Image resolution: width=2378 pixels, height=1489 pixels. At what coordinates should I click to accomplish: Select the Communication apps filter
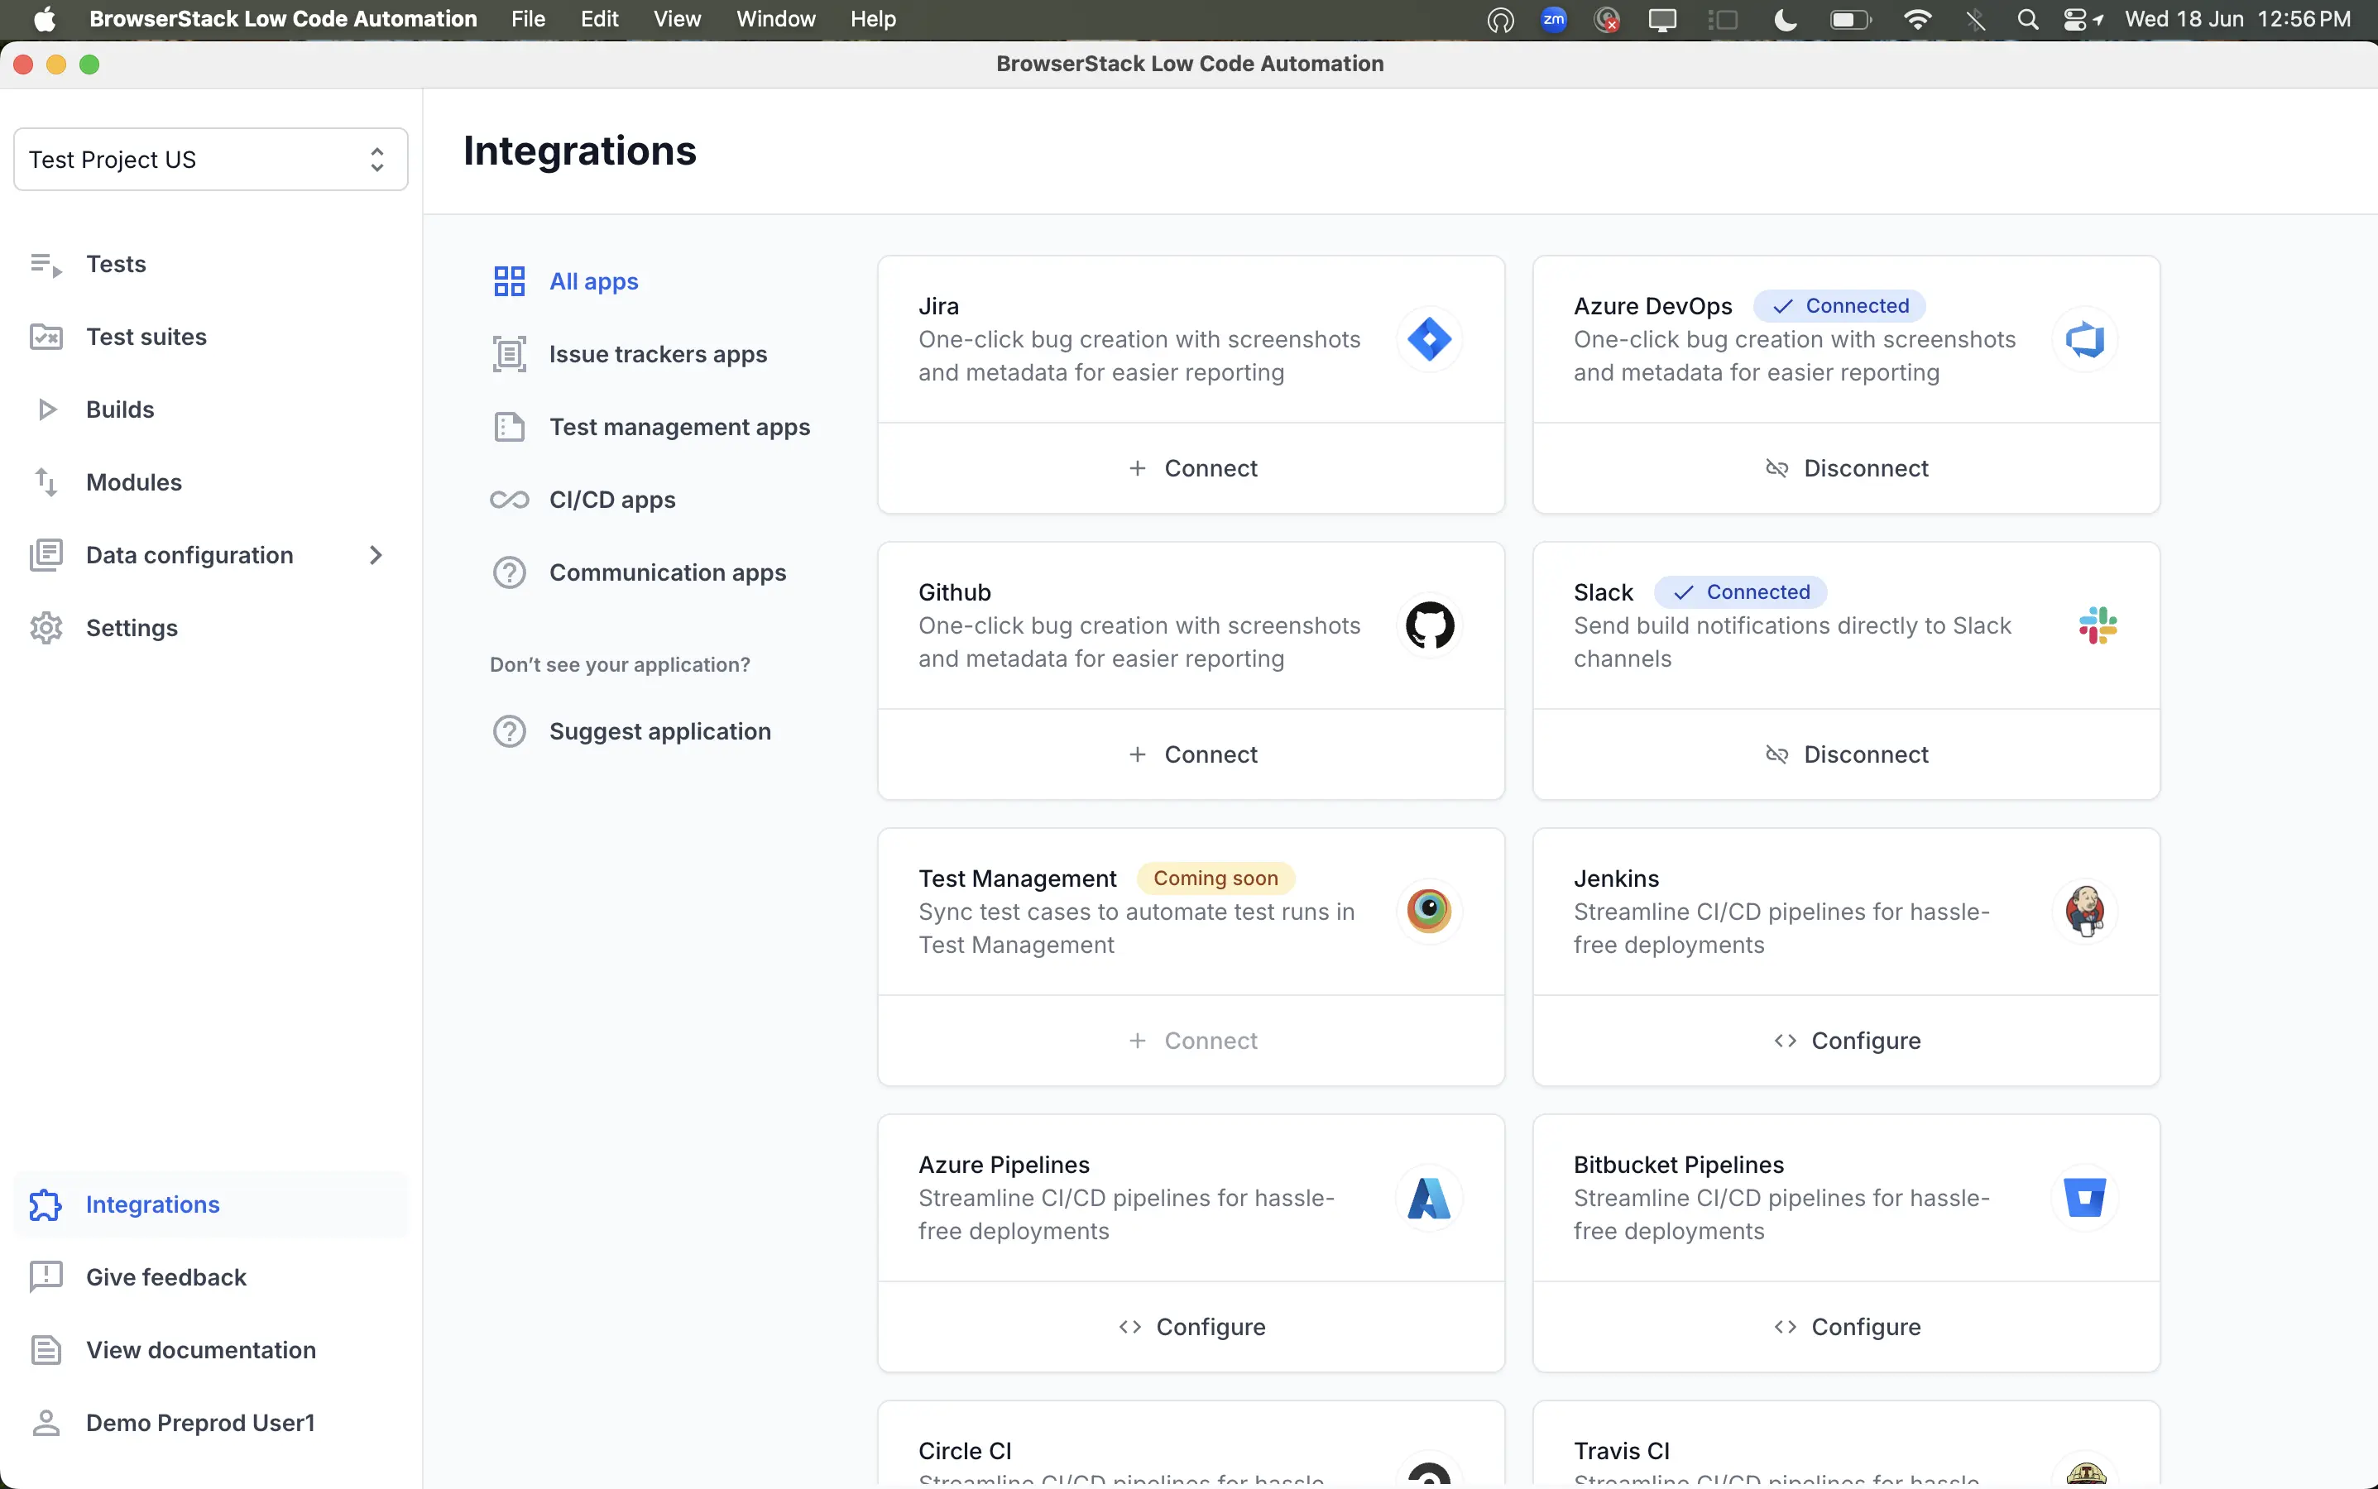point(667,573)
